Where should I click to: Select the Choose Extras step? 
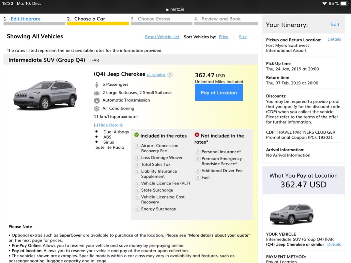[x=154, y=19]
